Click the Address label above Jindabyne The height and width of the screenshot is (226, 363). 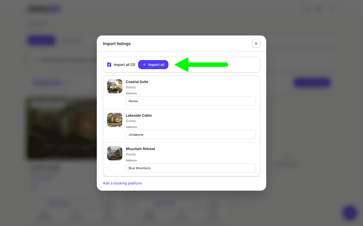click(x=131, y=127)
